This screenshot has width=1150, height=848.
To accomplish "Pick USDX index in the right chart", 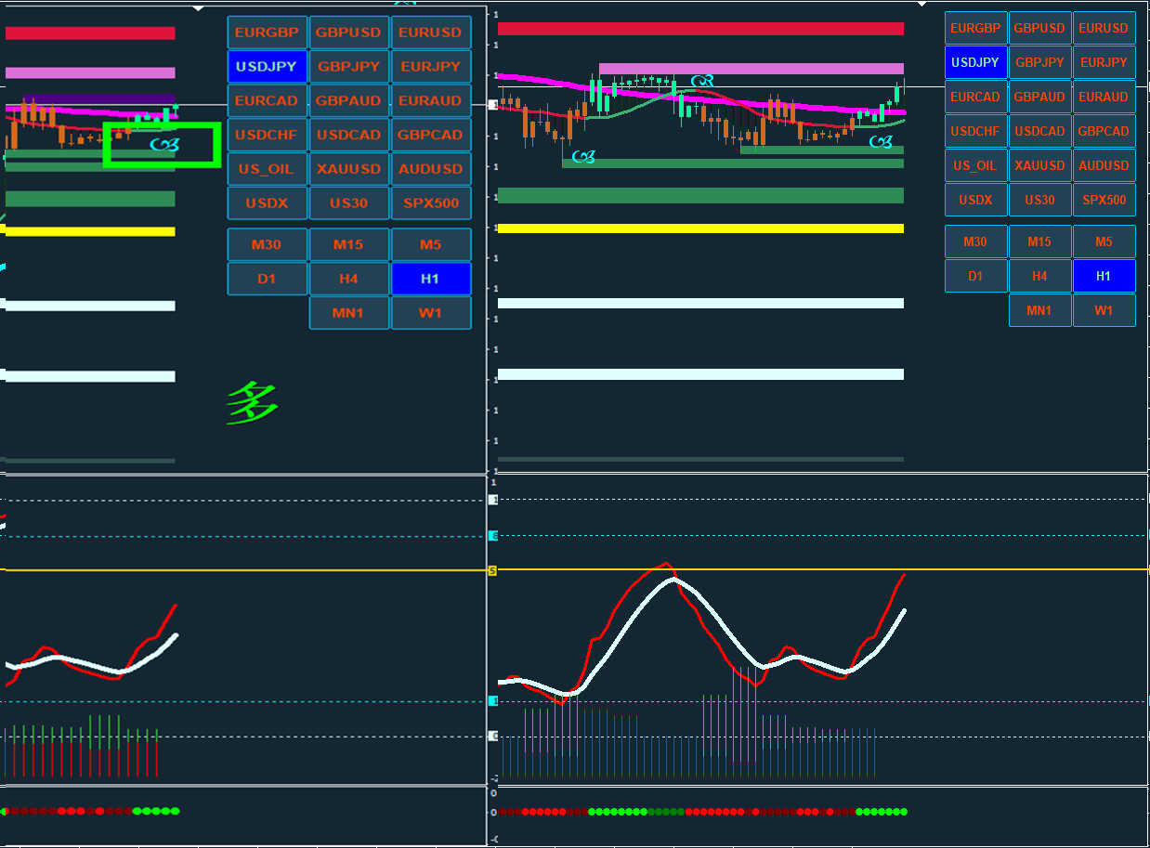I will 975,200.
